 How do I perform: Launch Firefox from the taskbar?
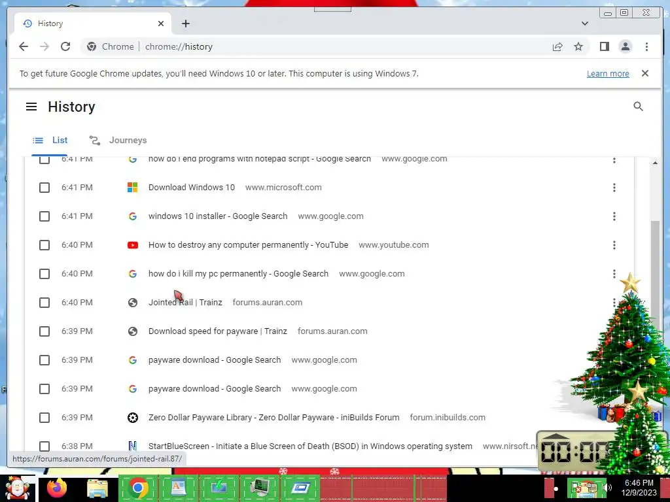click(57, 488)
